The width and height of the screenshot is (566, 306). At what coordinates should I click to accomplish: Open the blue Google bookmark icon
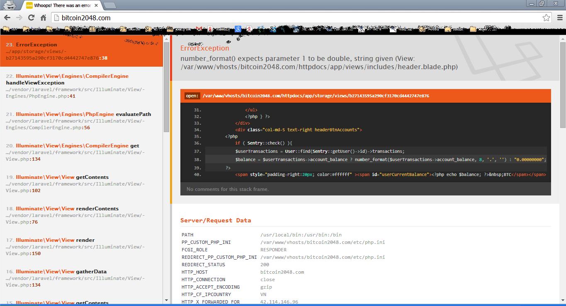click(238, 29)
